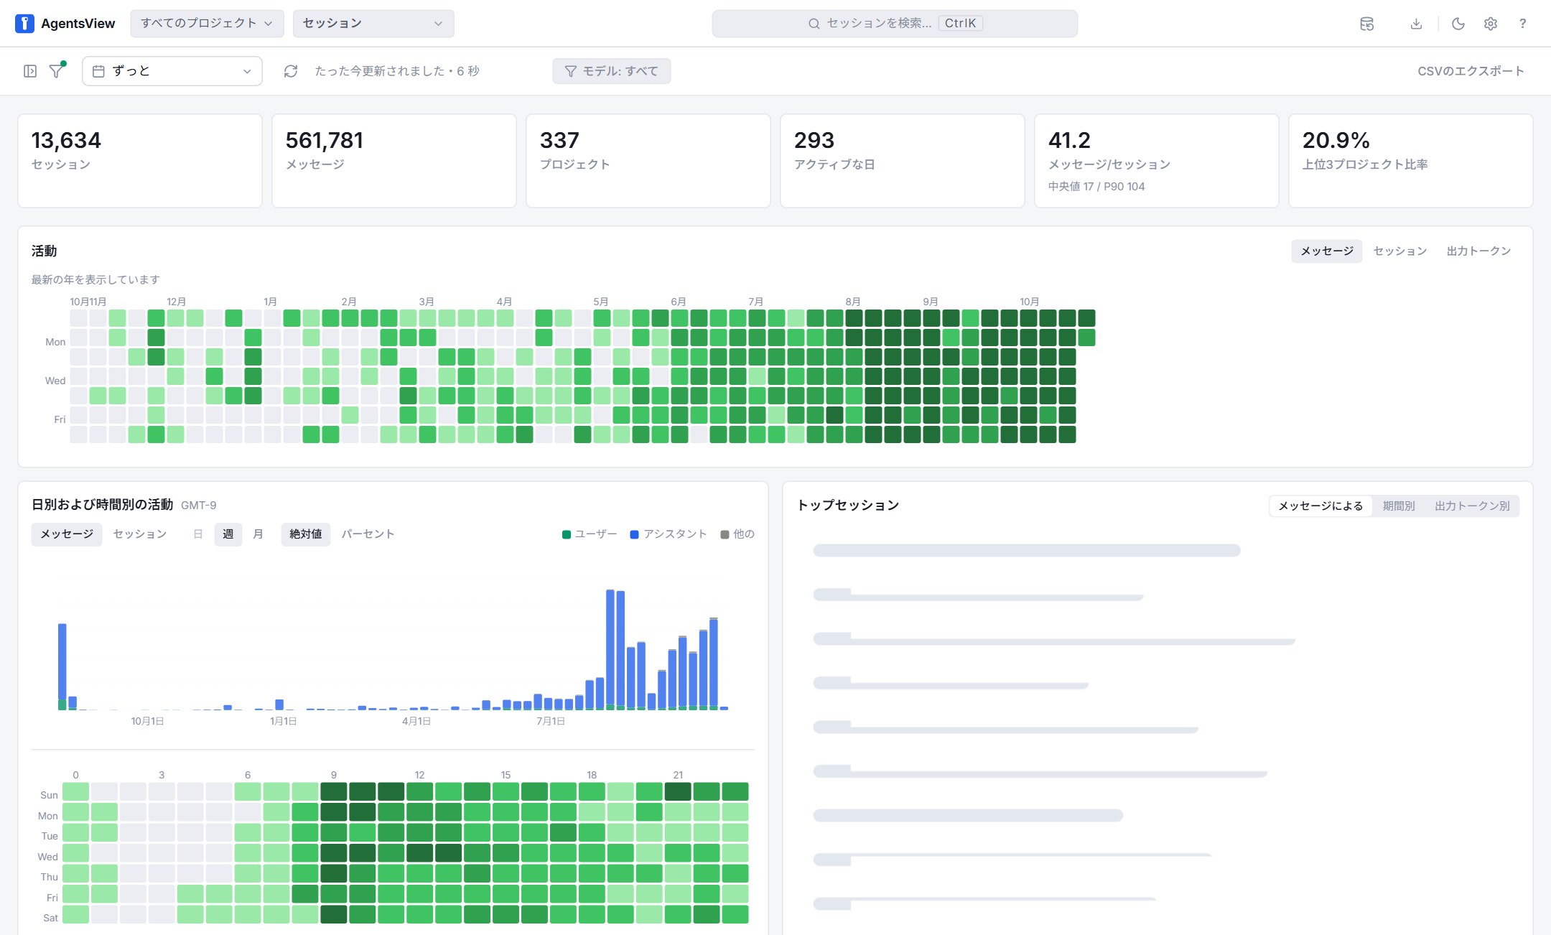Click the download icon in the header
Viewport: 1551px width, 935px height.
pyautogui.click(x=1416, y=24)
